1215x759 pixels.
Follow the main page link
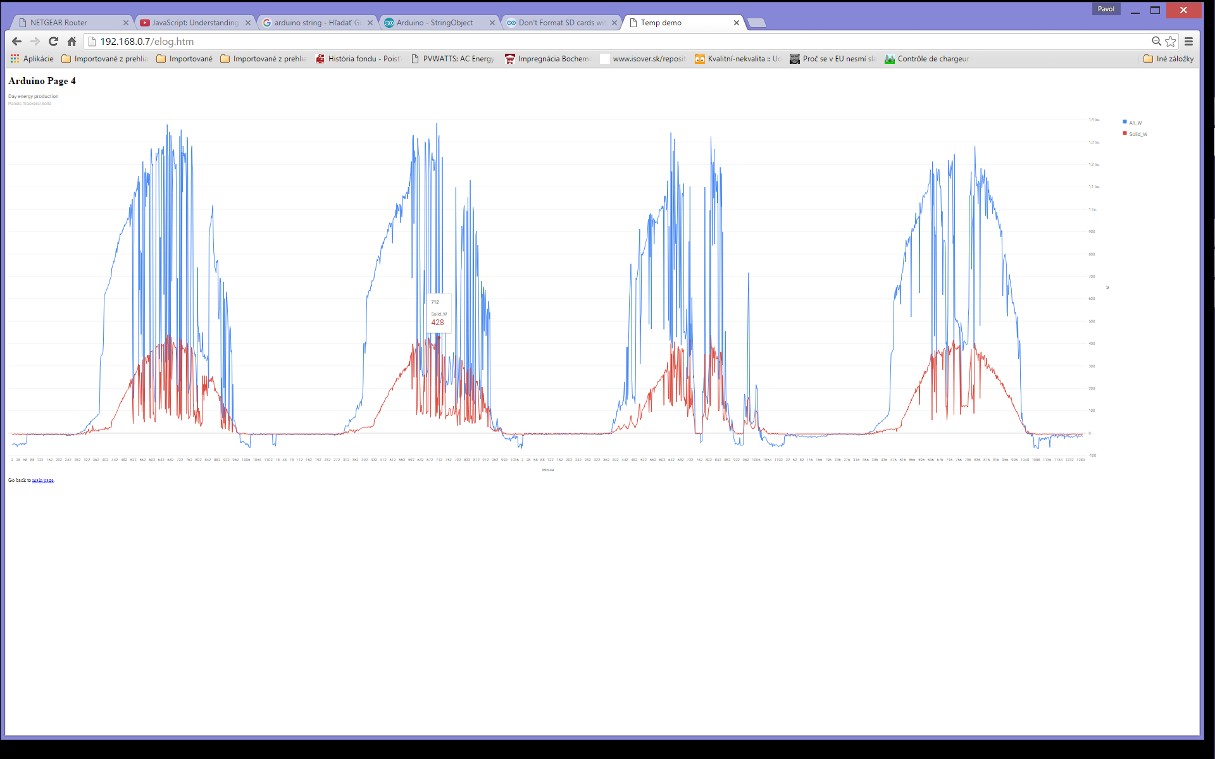43,481
